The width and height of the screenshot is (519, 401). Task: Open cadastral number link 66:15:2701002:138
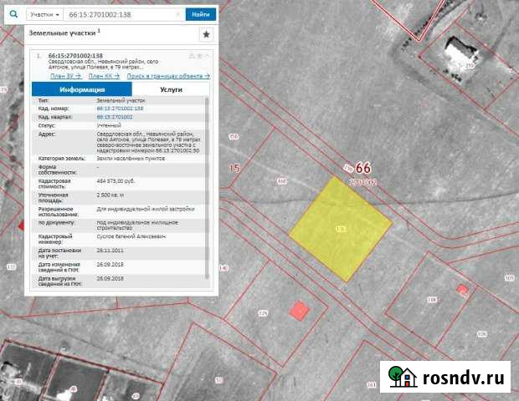pyautogui.click(x=120, y=109)
